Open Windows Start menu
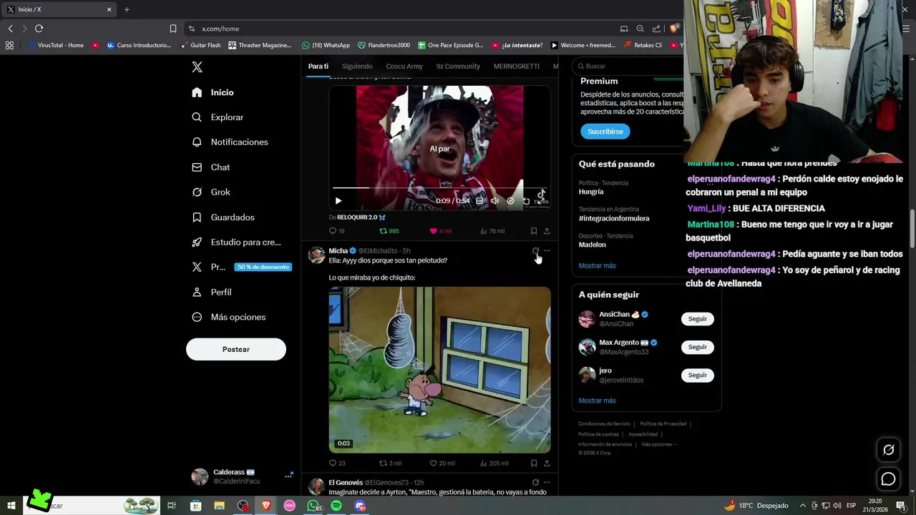 point(11,506)
